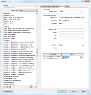Select metselwerk - betonblokken - dragende binnenwand
This screenshot has width=91, height=95.
point(18,44)
